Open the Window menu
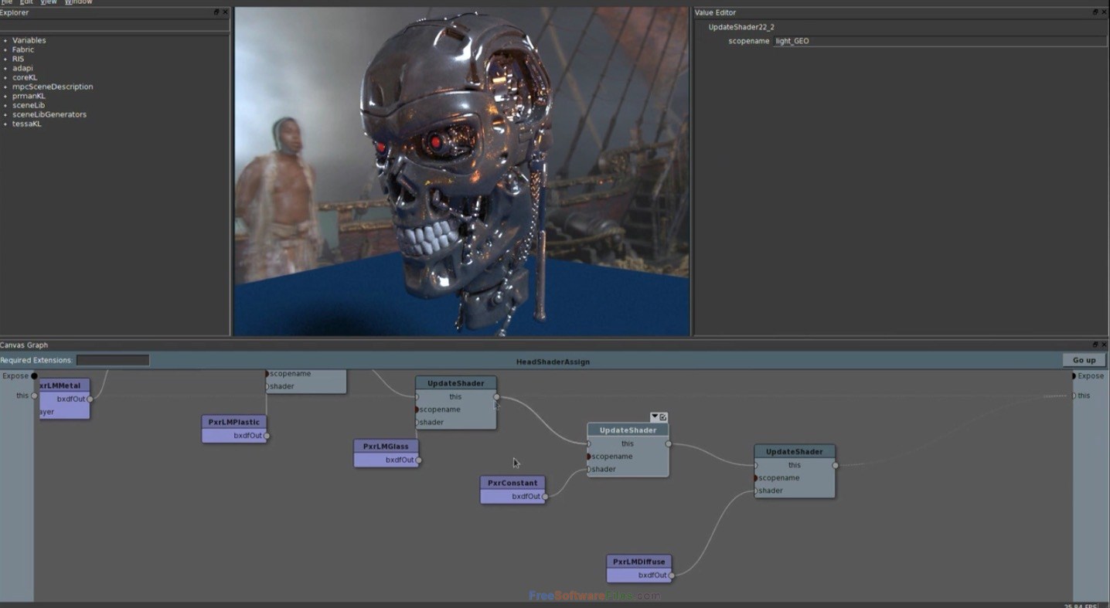The height and width of the screenshot is (608, 1110). [78, 2]
